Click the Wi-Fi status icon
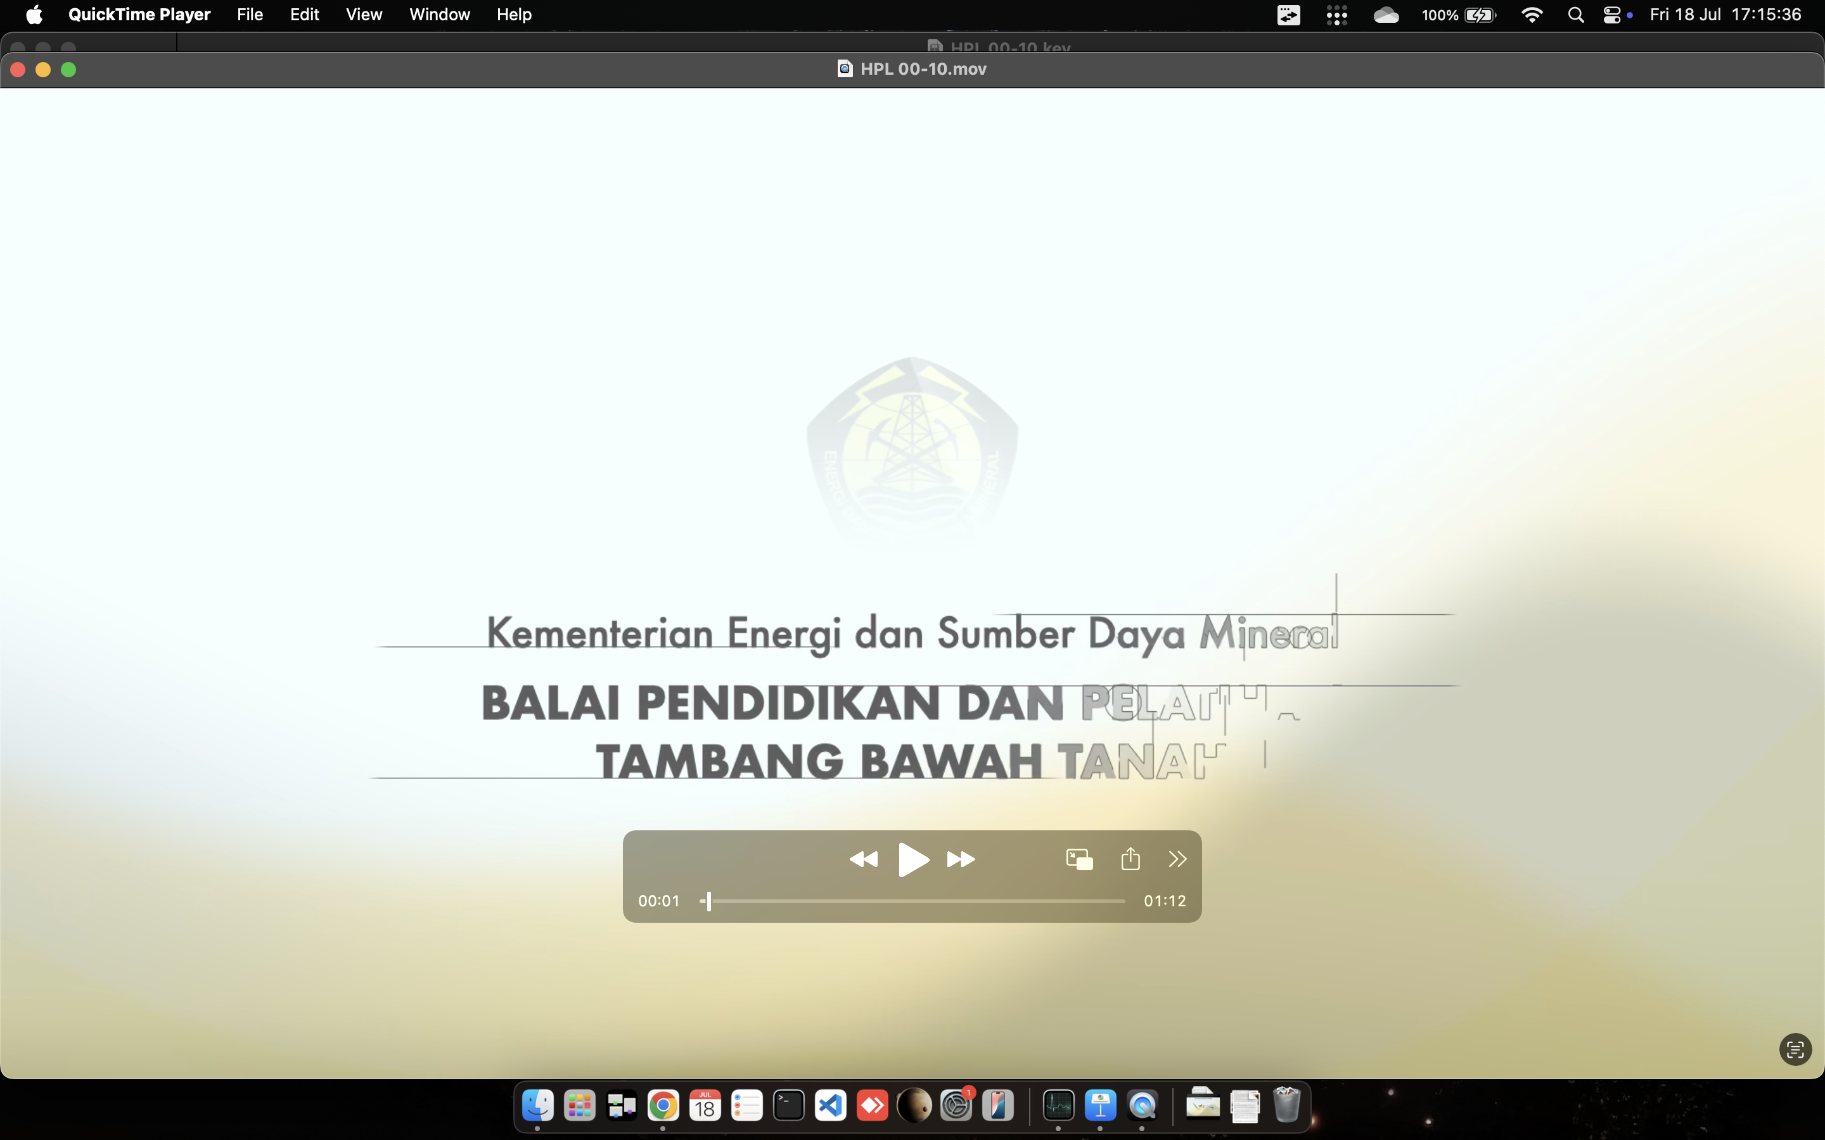1825x1140 pixels. pos(1532,15)
